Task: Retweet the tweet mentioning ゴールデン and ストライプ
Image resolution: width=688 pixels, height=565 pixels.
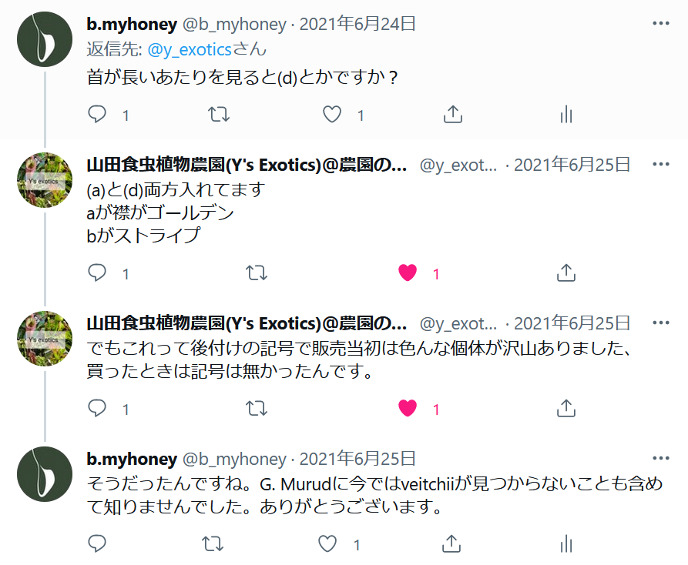Action: tap(257, 272)
